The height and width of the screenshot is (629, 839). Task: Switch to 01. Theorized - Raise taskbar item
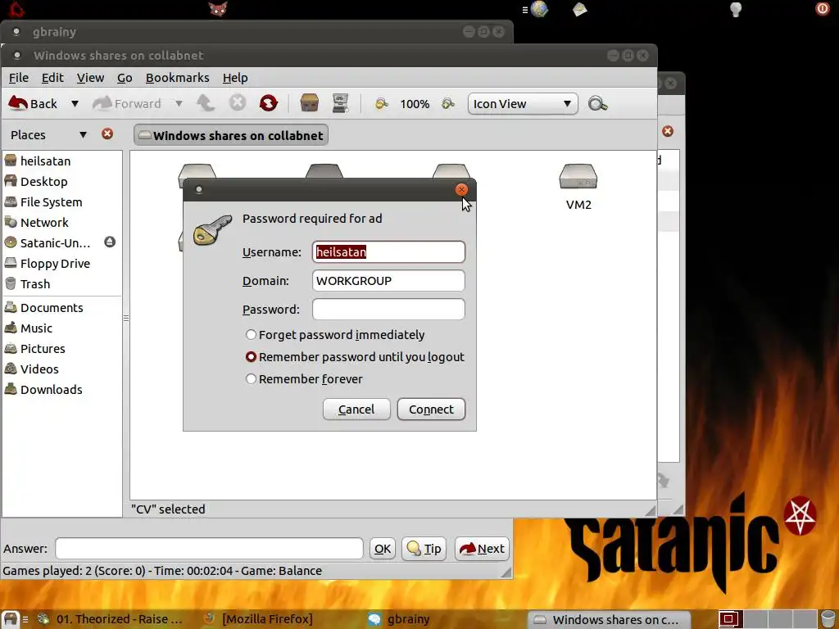(x=111, y=619)
